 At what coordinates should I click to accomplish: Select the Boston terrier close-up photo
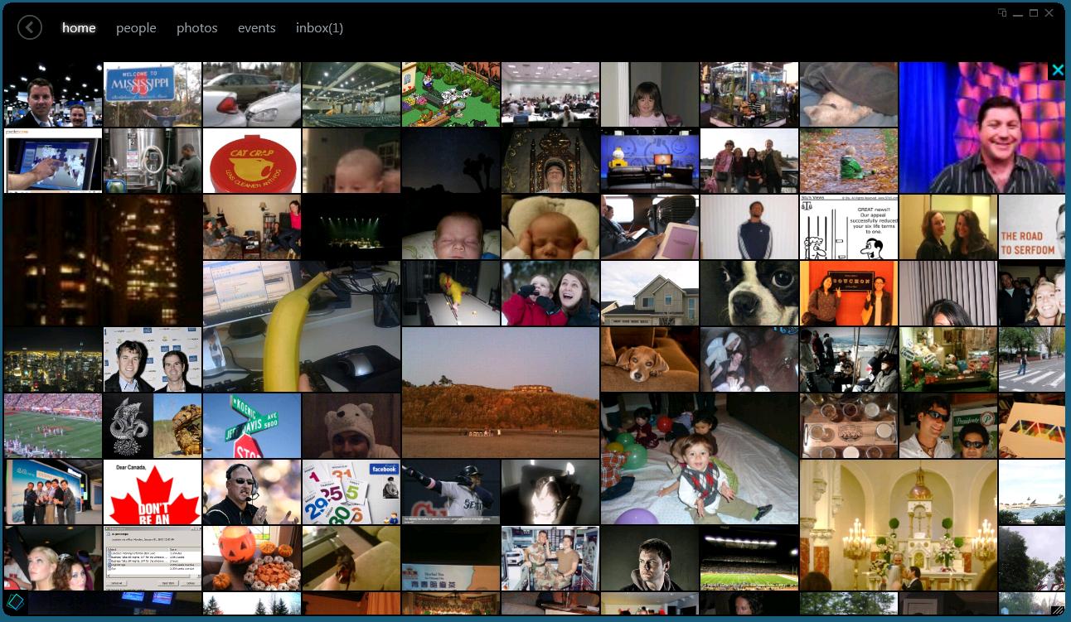[749, 293]
